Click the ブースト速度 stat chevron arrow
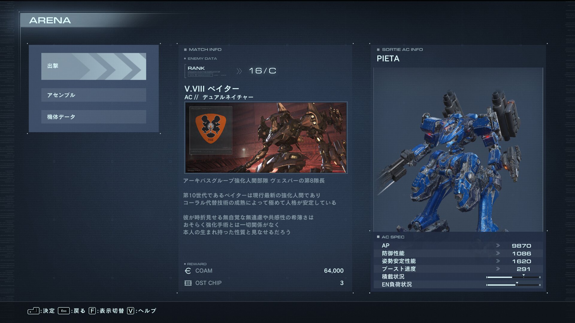Image resolution: width=575 pixels, height=323 pixels. point(498,269)
